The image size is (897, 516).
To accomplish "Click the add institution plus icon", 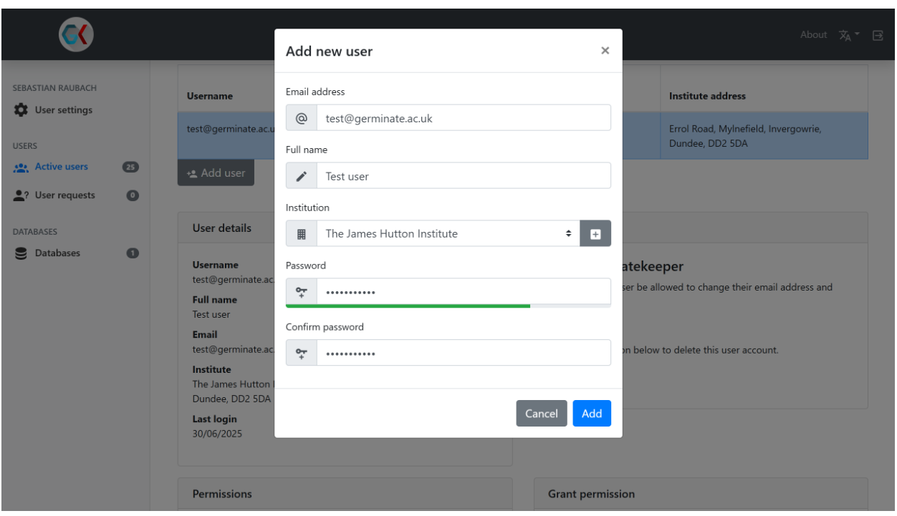I will 595,233.
